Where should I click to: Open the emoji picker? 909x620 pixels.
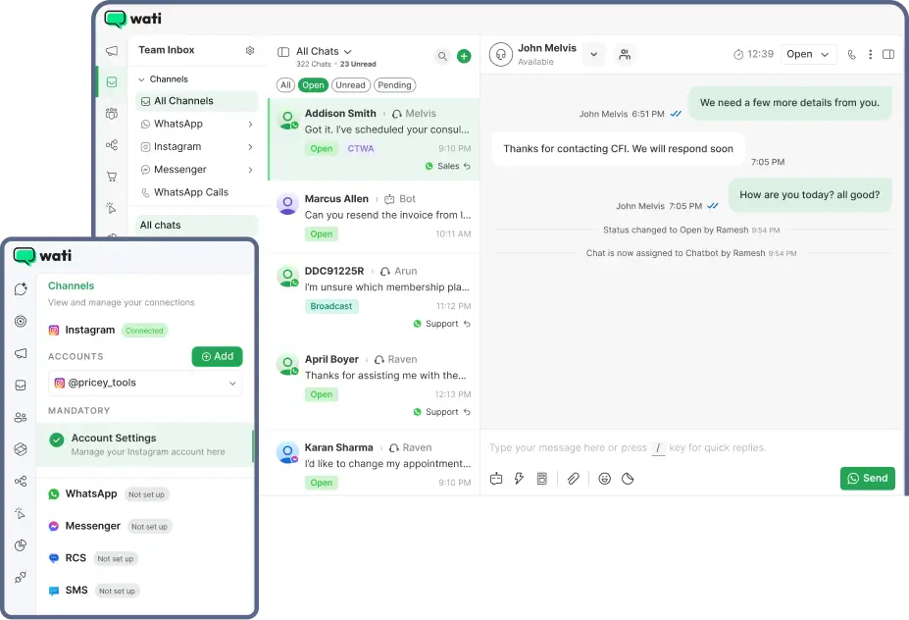605,479
